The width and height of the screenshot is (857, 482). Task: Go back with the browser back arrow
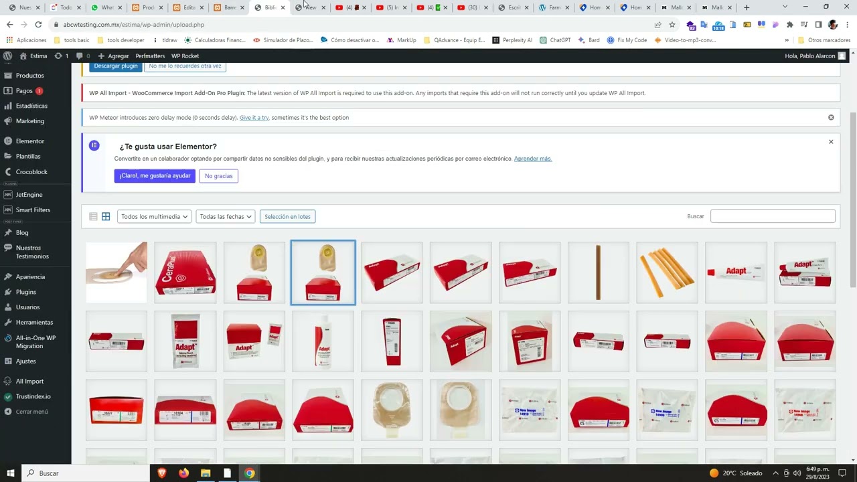(9, 25)
